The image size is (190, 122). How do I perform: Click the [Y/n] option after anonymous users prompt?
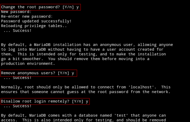point(63,73)
